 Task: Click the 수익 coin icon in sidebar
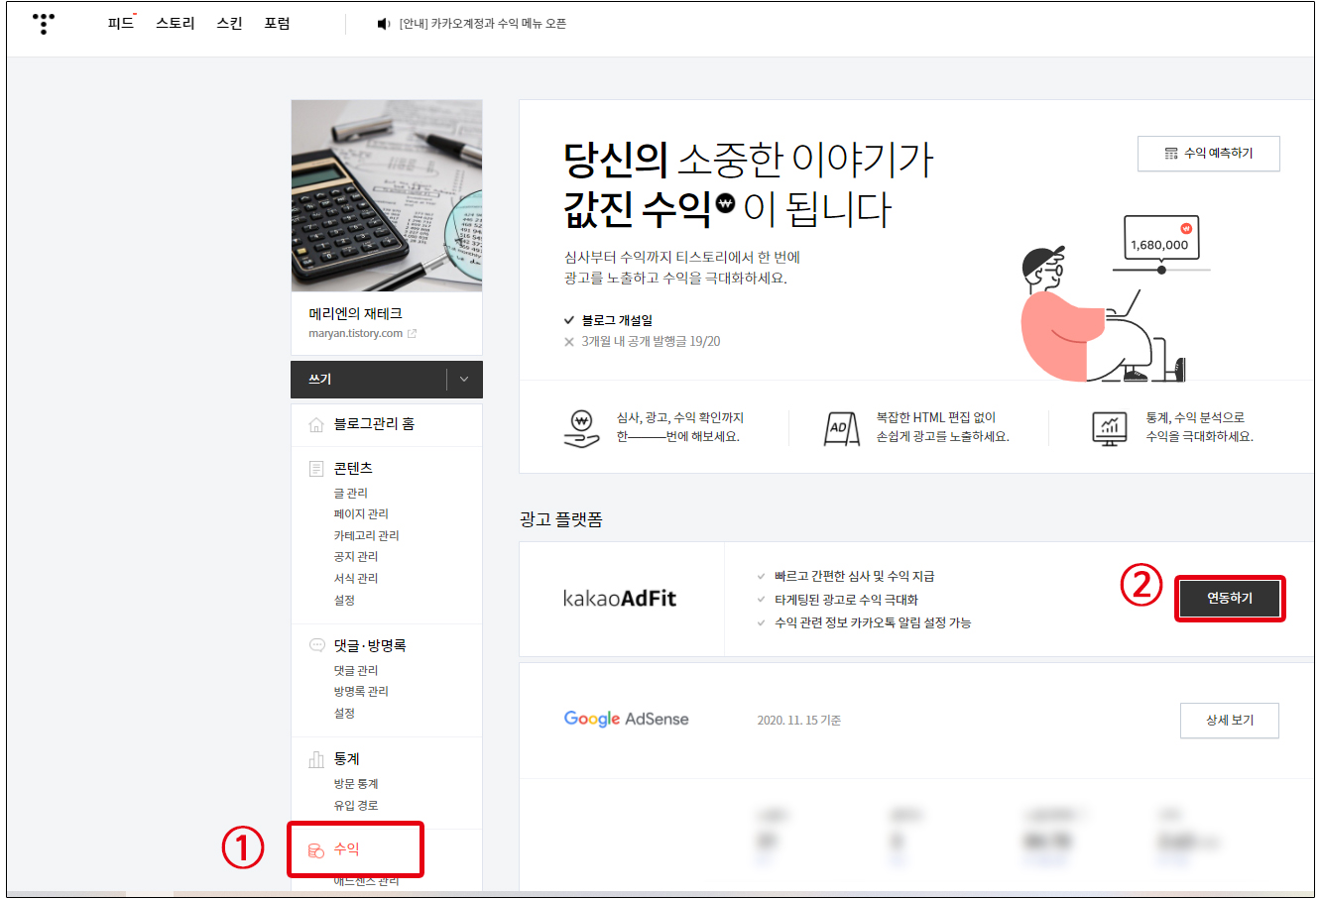316,850
